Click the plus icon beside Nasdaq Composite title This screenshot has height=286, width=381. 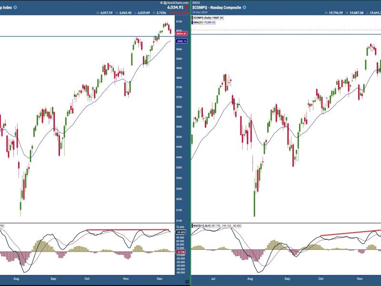pyautogui.click(x=244, y=7)
